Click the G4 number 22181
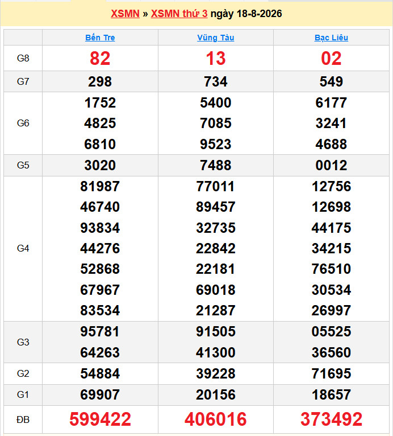The image size is (393, 436). [x=216, y=269]
